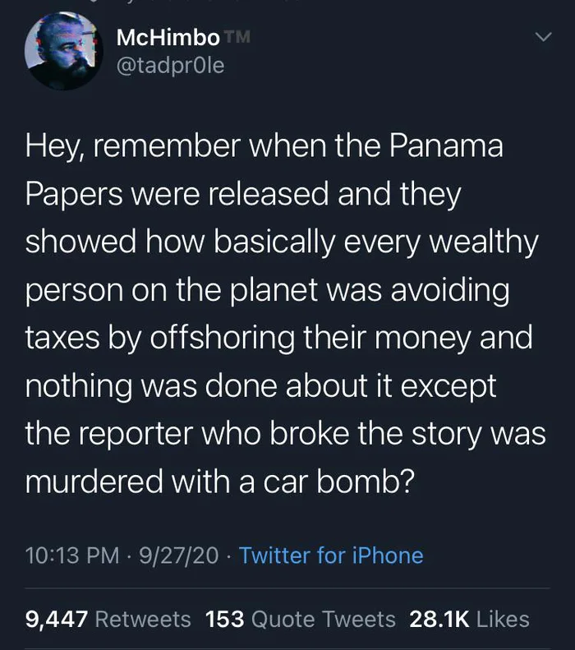Open the @tadpr0le handle link
This screenshot has width=575, height=650.
[x=171, y=66]
